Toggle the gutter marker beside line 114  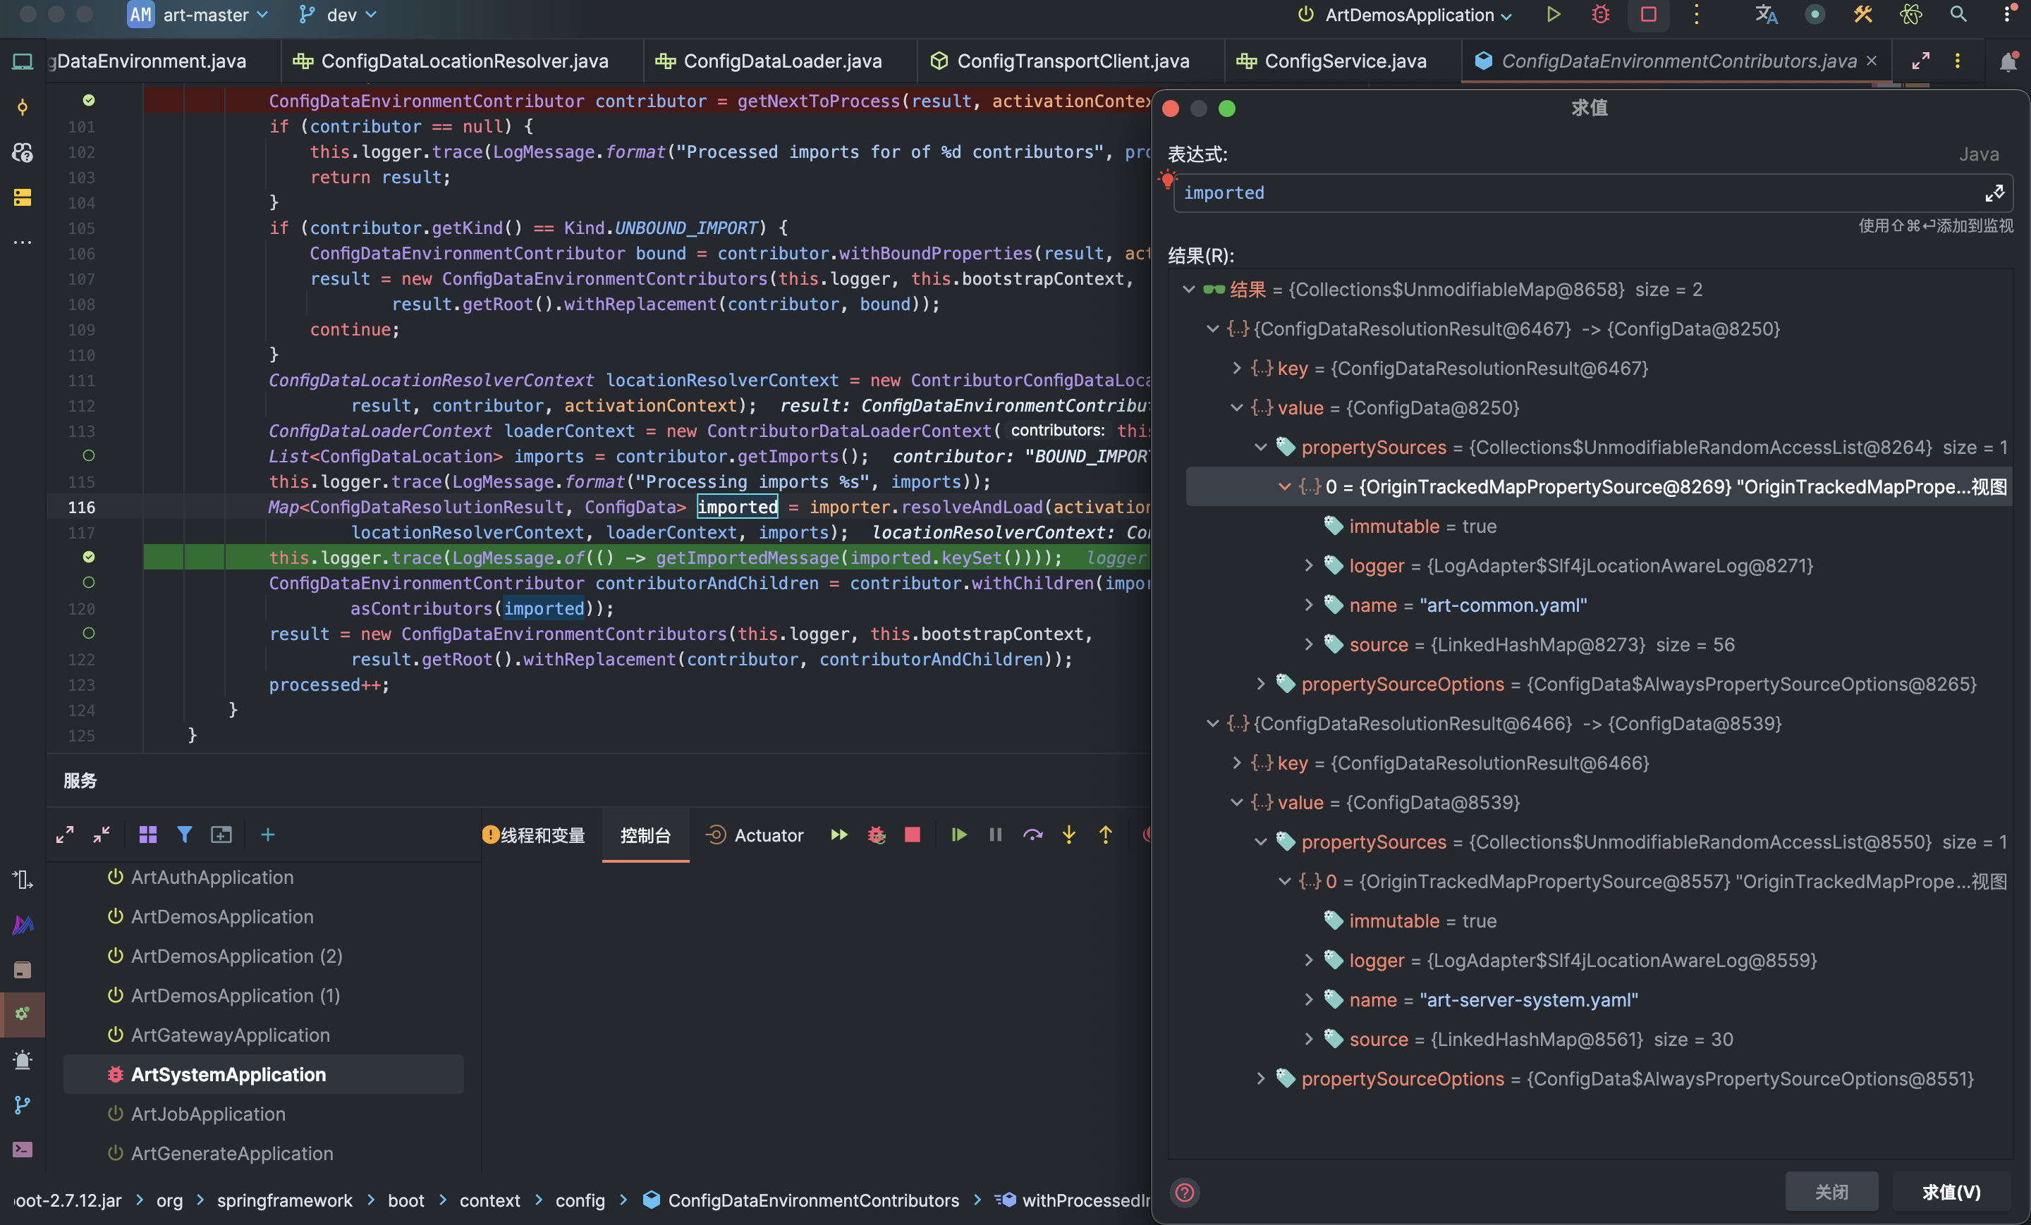pos(88,455)
